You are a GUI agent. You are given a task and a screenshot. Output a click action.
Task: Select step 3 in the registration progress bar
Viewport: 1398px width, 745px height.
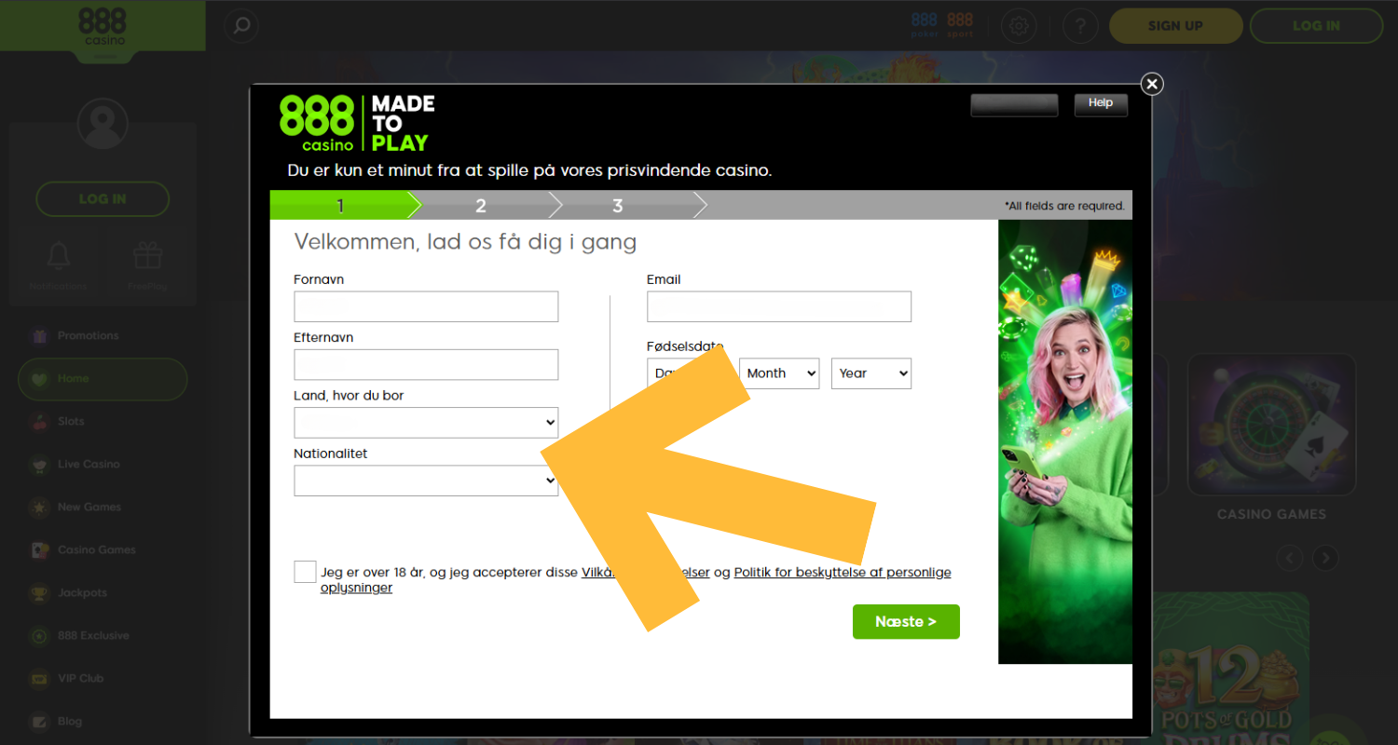pos(618,206)
